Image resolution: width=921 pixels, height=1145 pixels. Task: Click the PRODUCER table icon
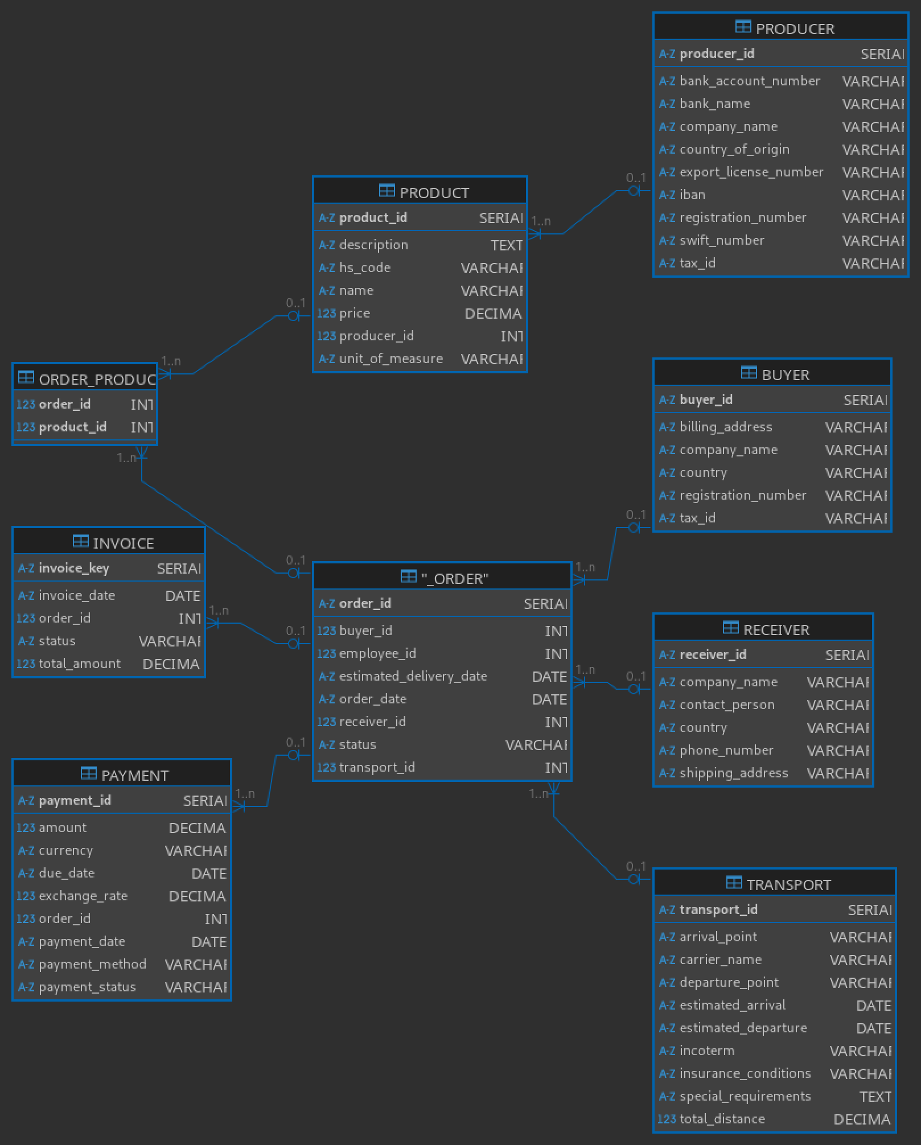tap(743, 27)
